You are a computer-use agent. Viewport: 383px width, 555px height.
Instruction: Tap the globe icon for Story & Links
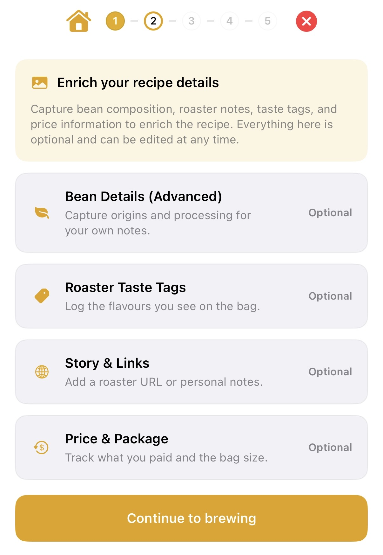point(42,372)
